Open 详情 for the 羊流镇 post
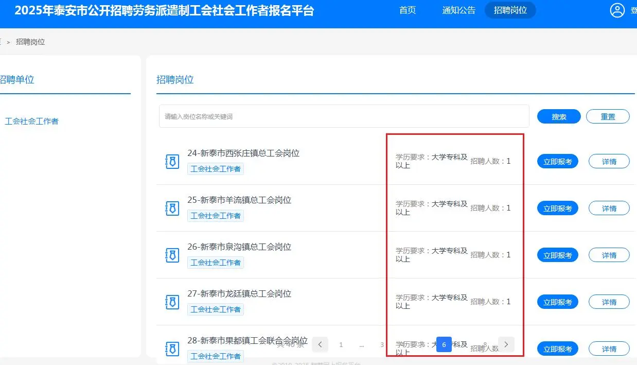The height and width of the screenshot is (365, 637). click(609, 208)
